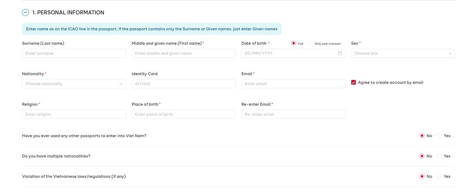Select Yes for other passports question
This screenshot has height=192, width=475.
(x=439, y=136)
